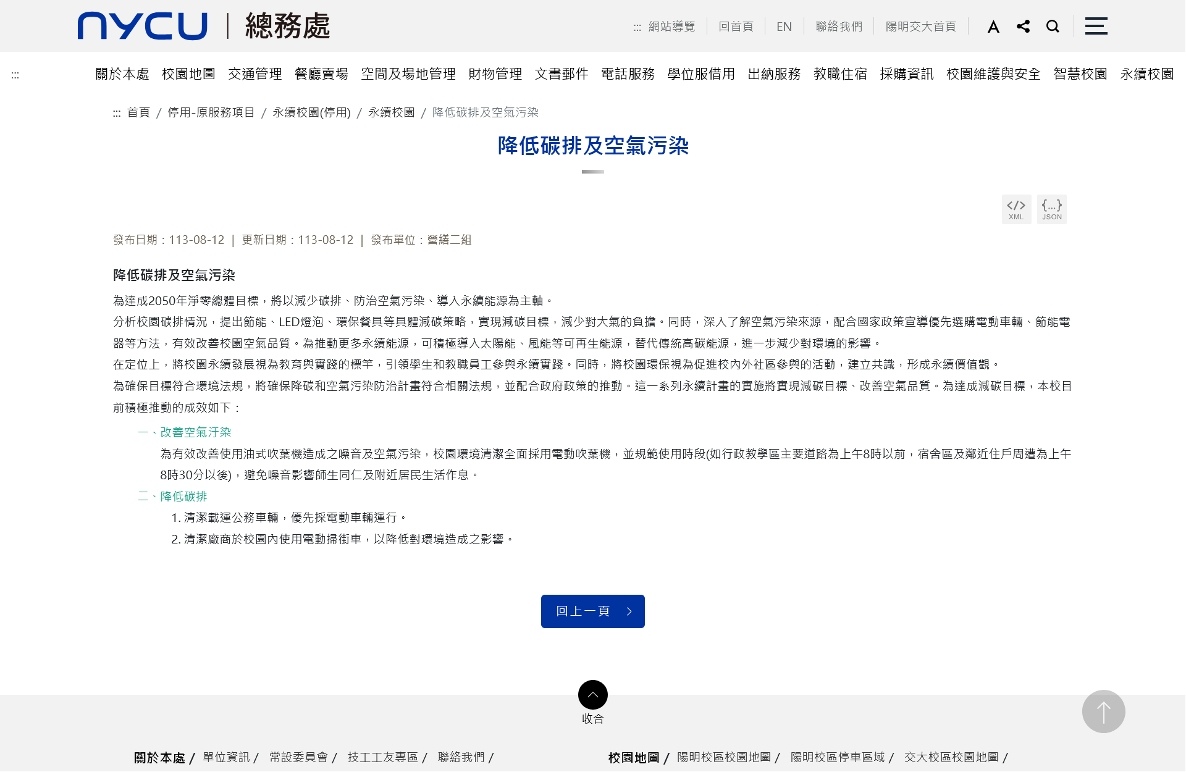1186x772 pixels.
Task: Open the search magnifier icon
Action: pos(1053,27)
